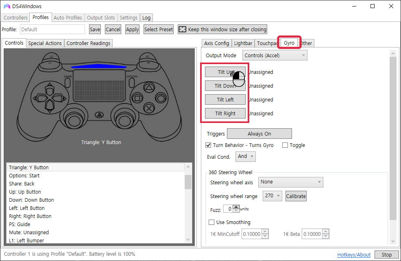Switch to the Lightbar tab
Image resolution: width=401 pixels, height=261 pixels.
tap(243, 43)
